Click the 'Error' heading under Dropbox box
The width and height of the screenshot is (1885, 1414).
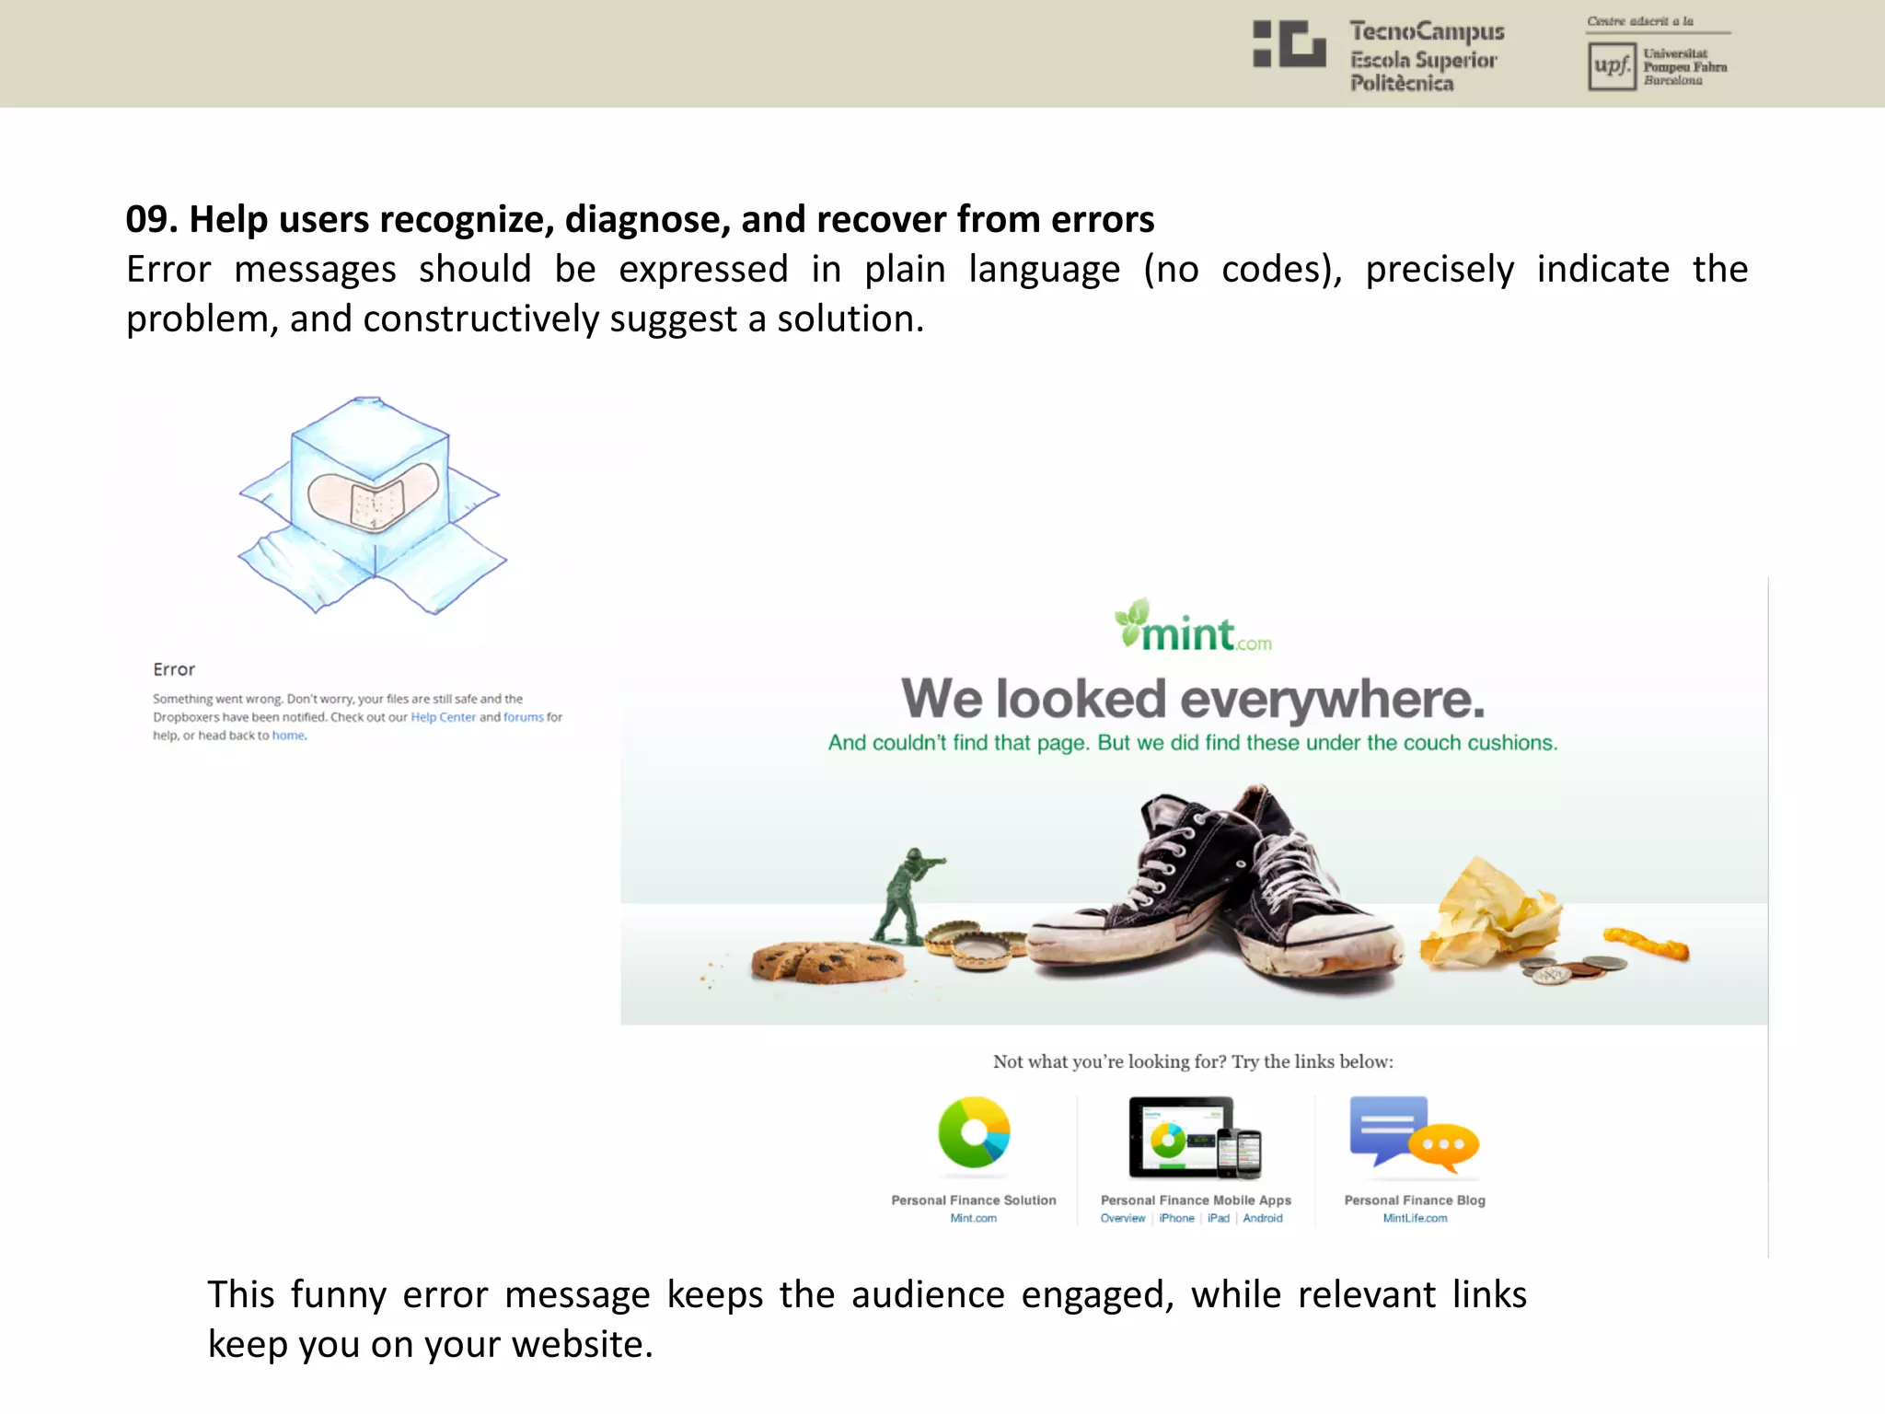tap(174, 669)
